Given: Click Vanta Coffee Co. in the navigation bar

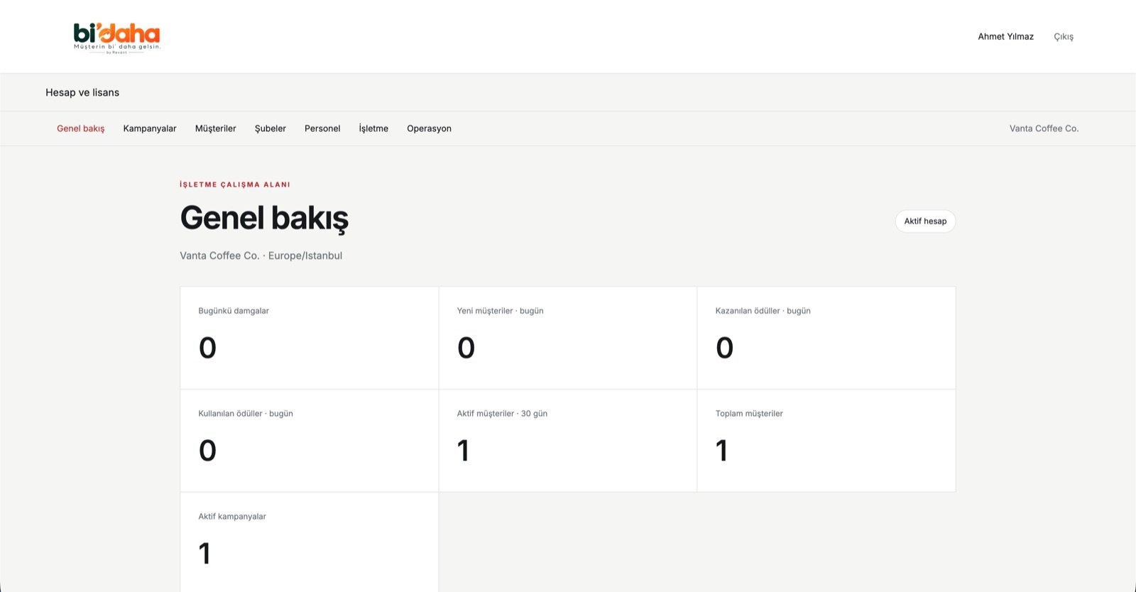Looking at the screenshot, I should coord(1044,128).
